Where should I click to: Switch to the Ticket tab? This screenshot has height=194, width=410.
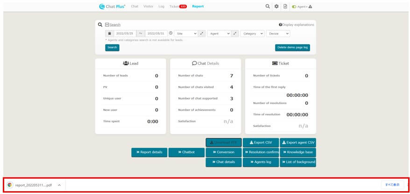tap(174, 7)
